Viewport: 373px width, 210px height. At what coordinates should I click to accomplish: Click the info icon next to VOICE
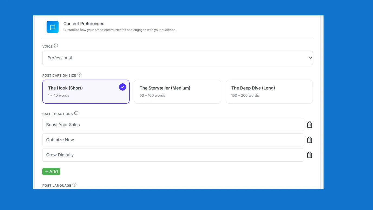tap(56, 46)
